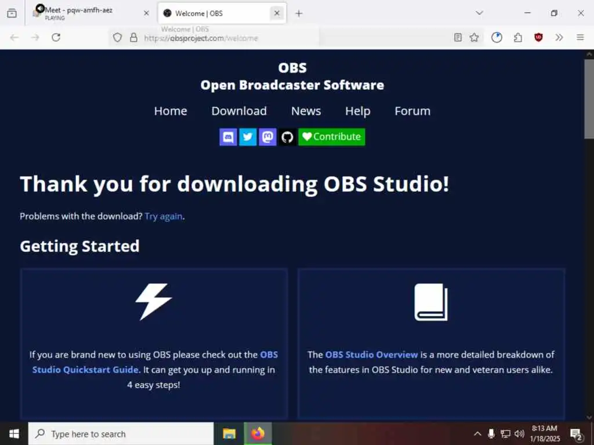594x445 pixels.
Task: Open the volume speaker tray icon
Action: [519, 434]
